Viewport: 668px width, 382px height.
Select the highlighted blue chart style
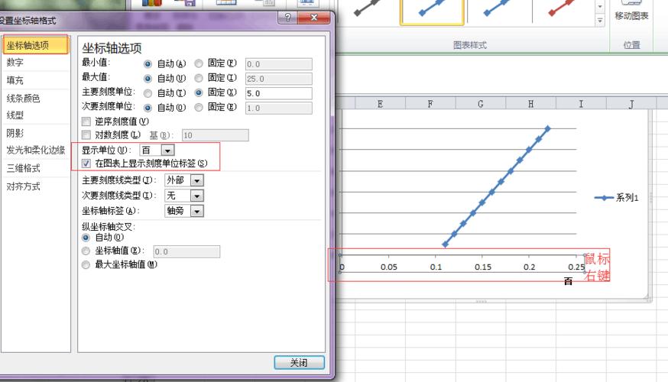432,9
